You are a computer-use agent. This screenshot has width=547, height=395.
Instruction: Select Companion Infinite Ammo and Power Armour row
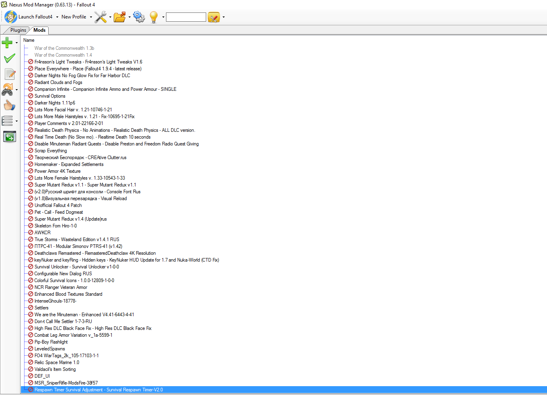pyautogui.click(x=105, y=89)
